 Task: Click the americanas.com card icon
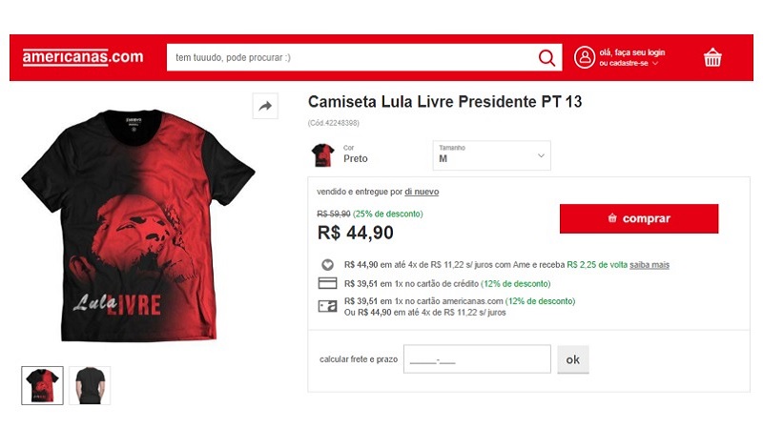click(327, 306)
